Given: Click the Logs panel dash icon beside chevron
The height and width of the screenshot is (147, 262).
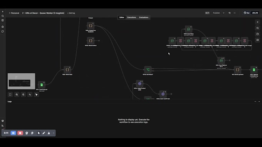Looking at the screenshot, I should pos(255,102).
